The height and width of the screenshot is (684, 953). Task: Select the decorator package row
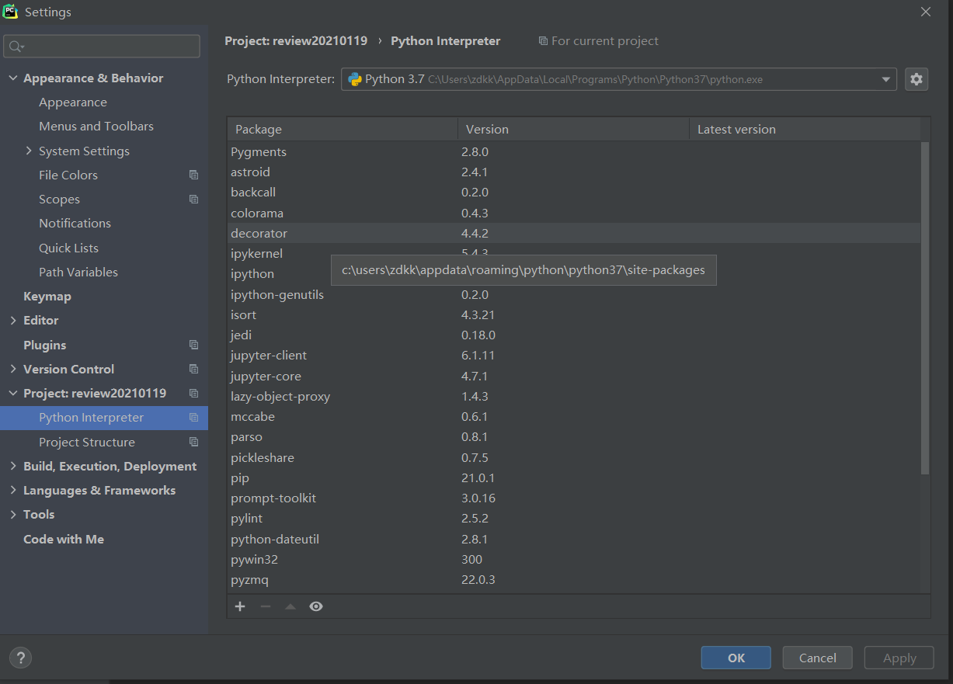click(x=574, y=234)
